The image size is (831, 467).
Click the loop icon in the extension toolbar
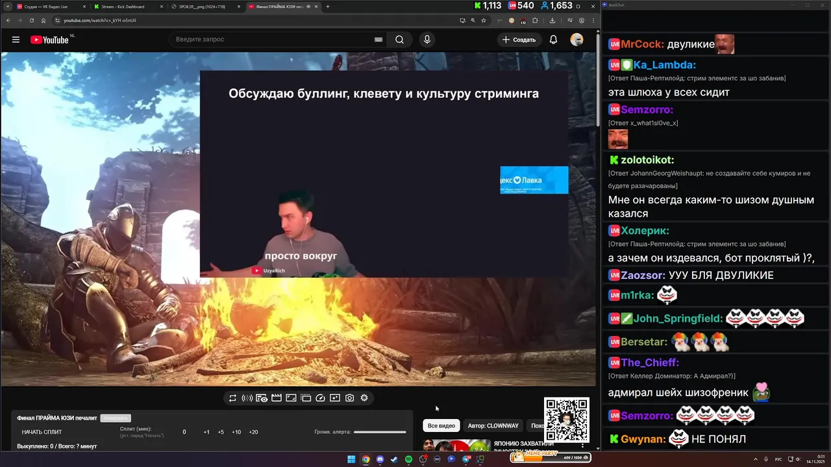point(232,398)
